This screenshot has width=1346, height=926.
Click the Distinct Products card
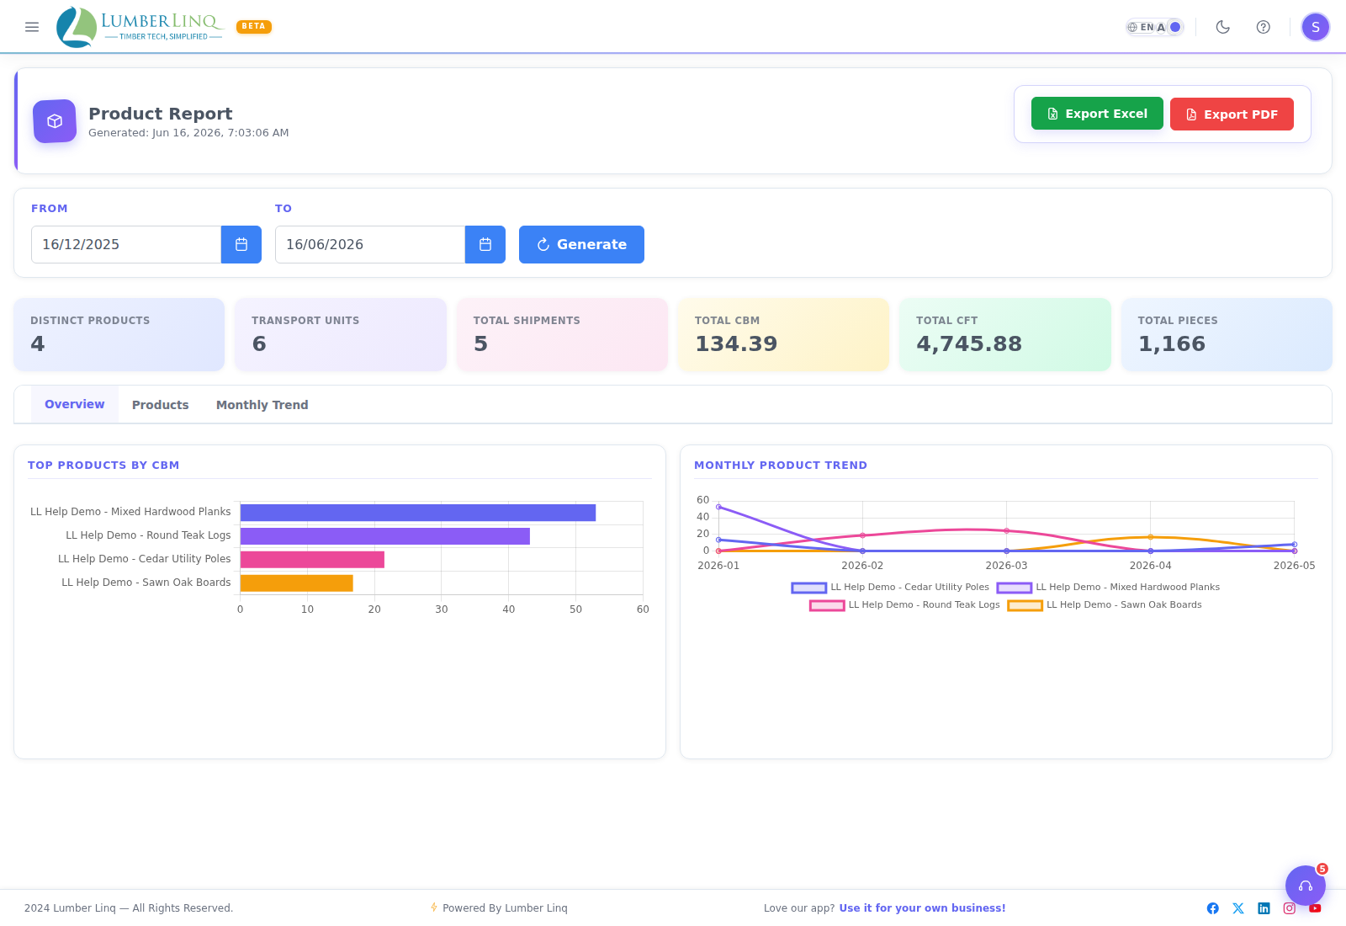pos(119,334)
